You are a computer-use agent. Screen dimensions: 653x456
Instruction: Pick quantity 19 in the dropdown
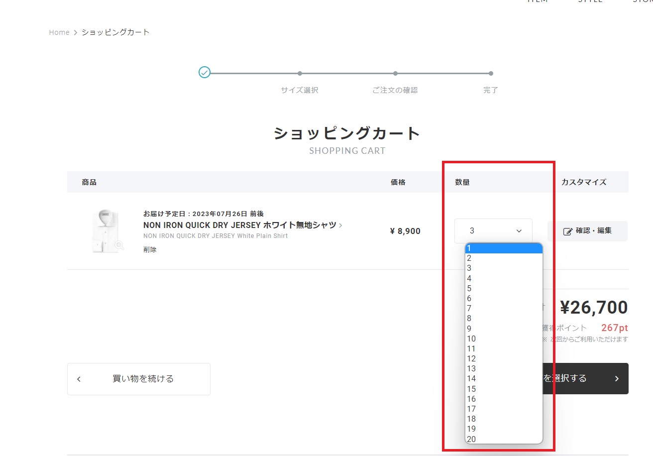coord(504,429)
